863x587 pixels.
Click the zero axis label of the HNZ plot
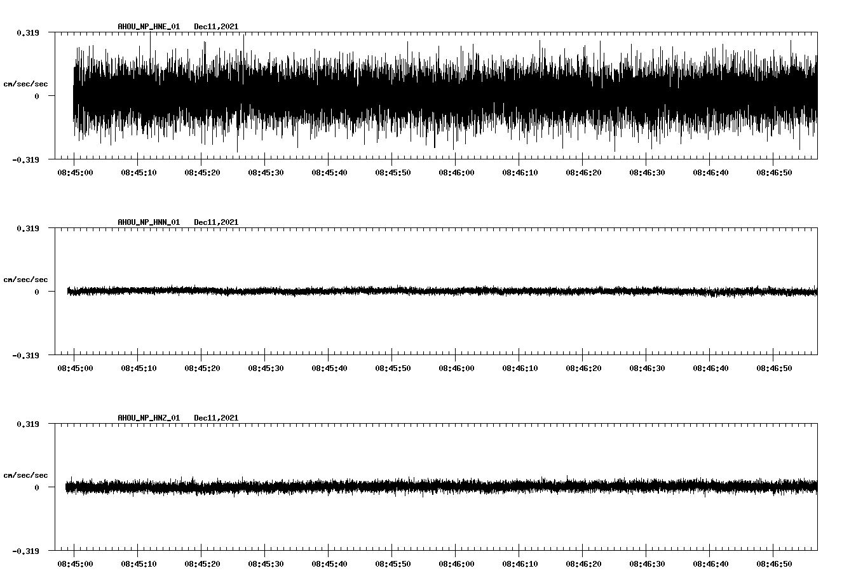click(37, 488)
